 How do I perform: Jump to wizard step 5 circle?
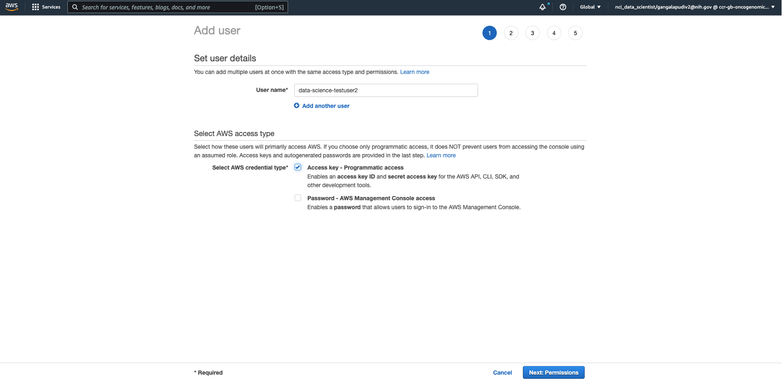575,33
